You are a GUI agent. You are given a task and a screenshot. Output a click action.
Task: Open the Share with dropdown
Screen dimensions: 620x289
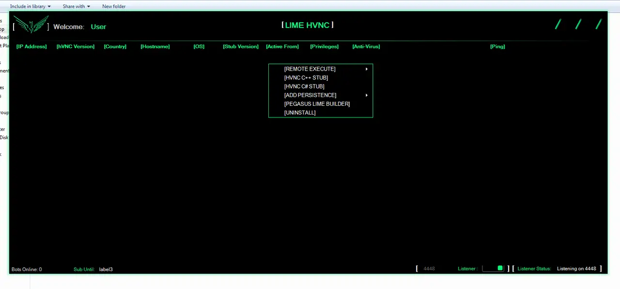[x=76, y=6]
